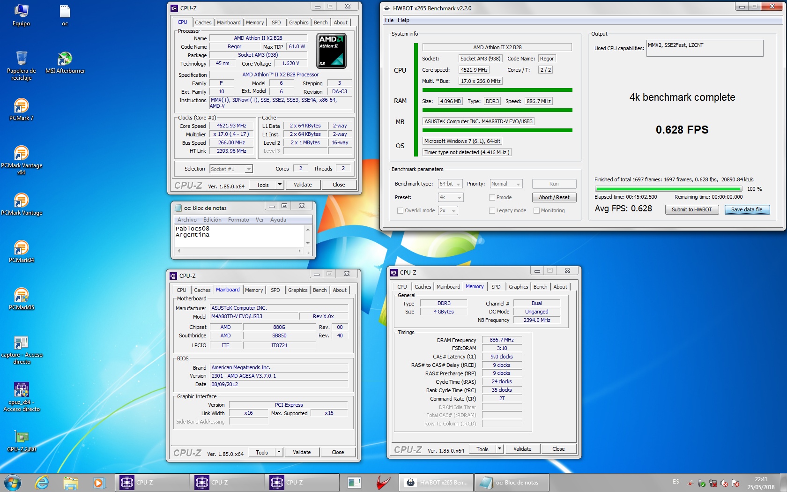Screen dimensions: 787x492
Task: Click Notepad vertical scrollbar
Action: click(x=308, y=236)
